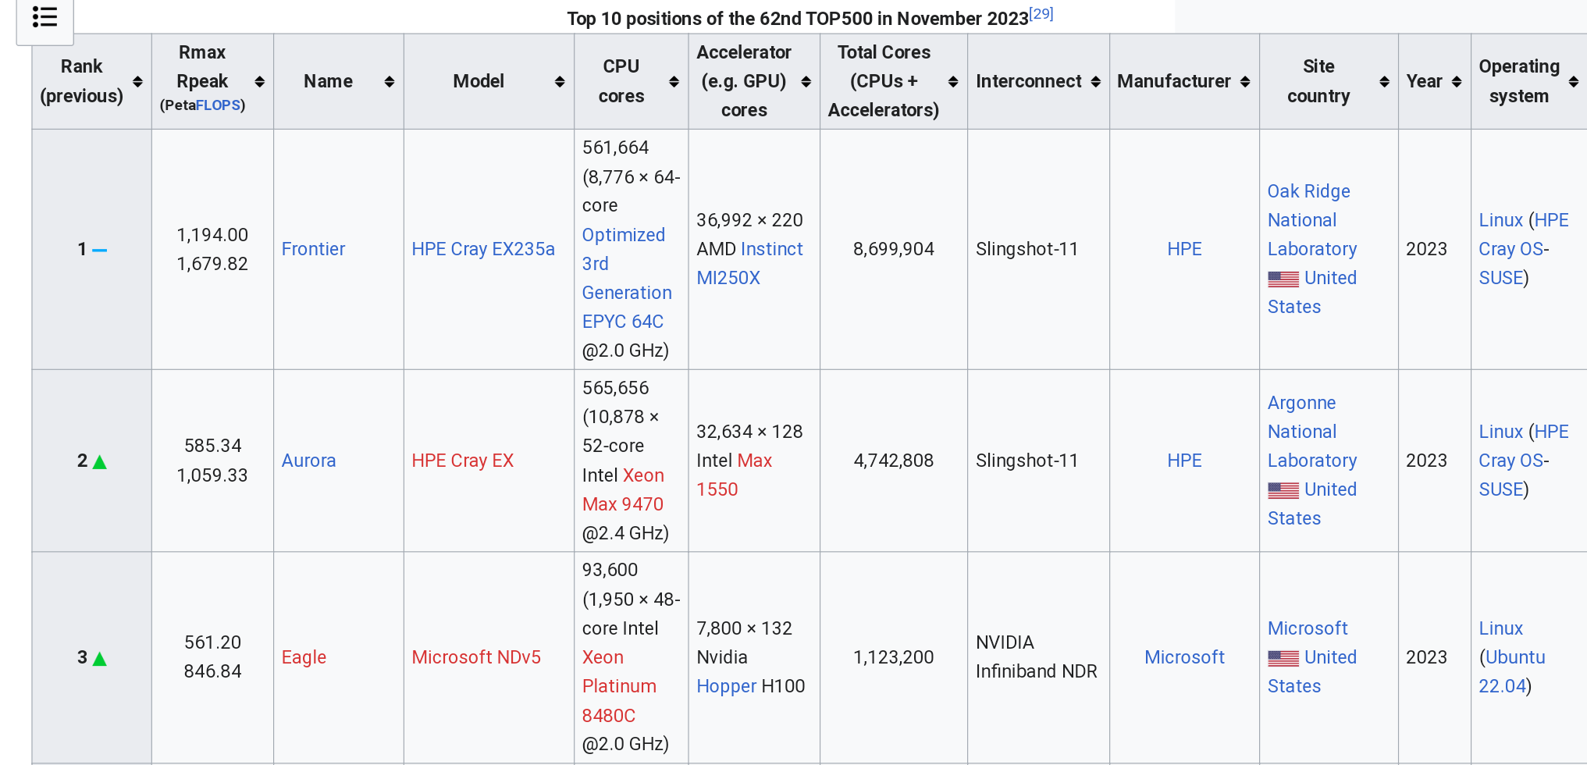Sort by Total Cores column arrows

[x=953, y=82]
